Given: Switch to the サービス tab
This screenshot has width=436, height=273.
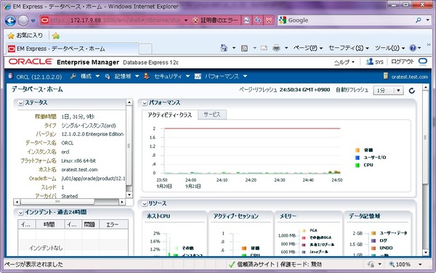Looking at the screenshot, I should click(212, 115).
